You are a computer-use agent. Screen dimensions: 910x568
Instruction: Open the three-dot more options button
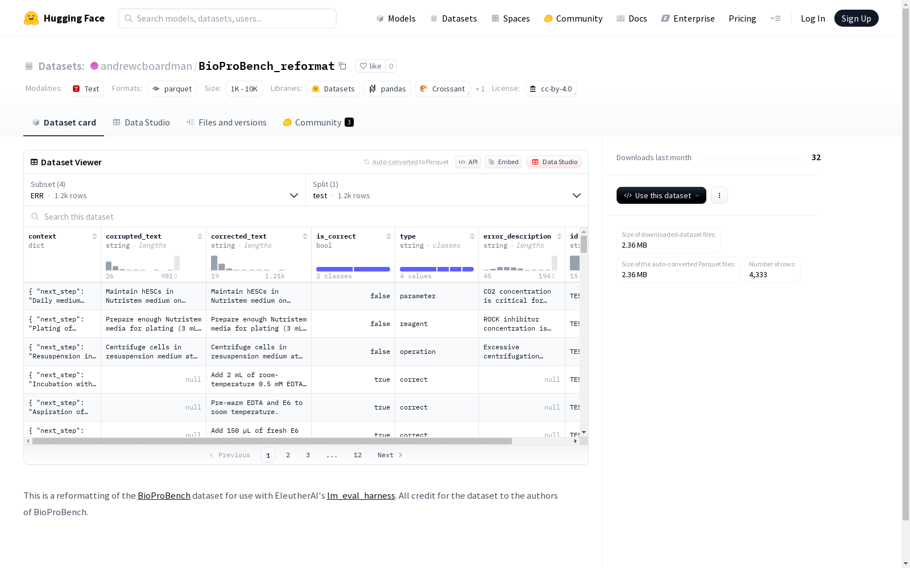tap(719, 195)
